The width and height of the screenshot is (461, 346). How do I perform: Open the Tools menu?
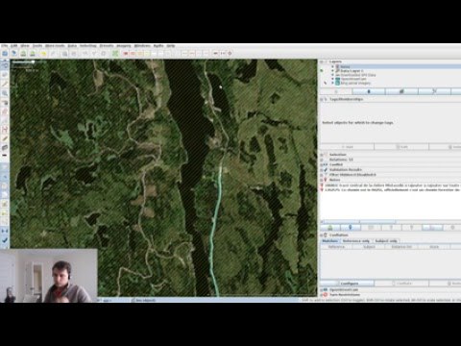tap(37, 46)
